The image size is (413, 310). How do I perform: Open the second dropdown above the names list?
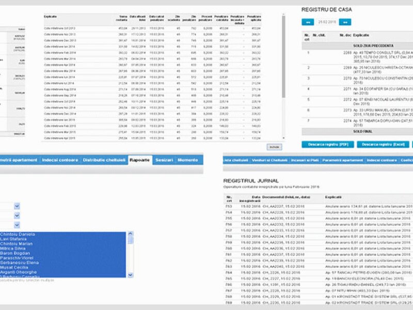(x=17, y=215)
